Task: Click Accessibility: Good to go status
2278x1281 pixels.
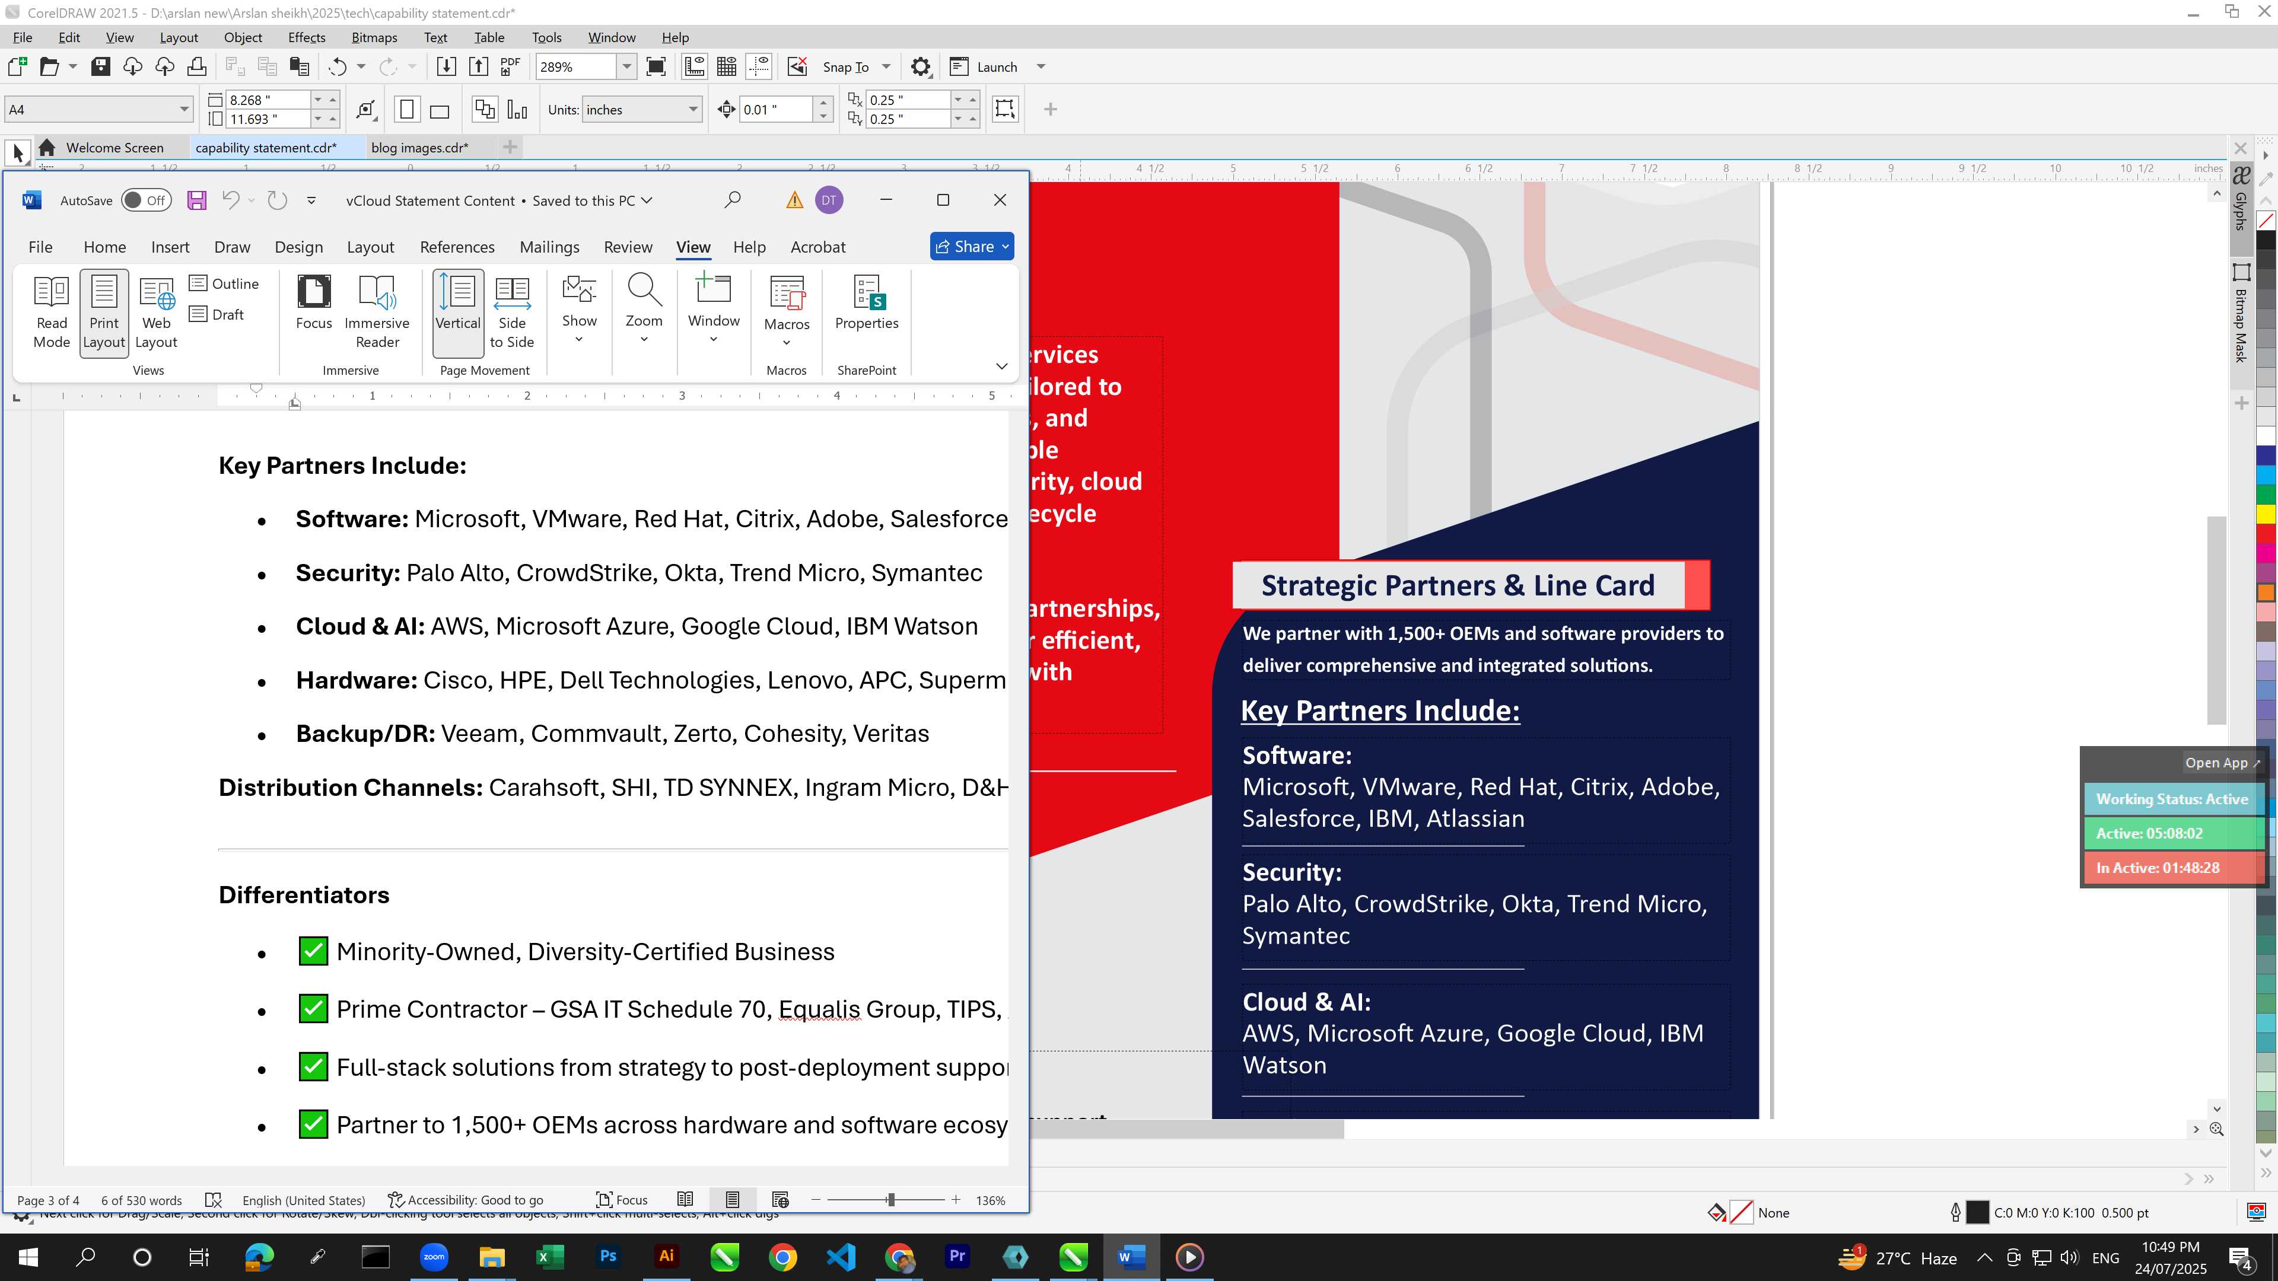Action: coord(466,1200)
